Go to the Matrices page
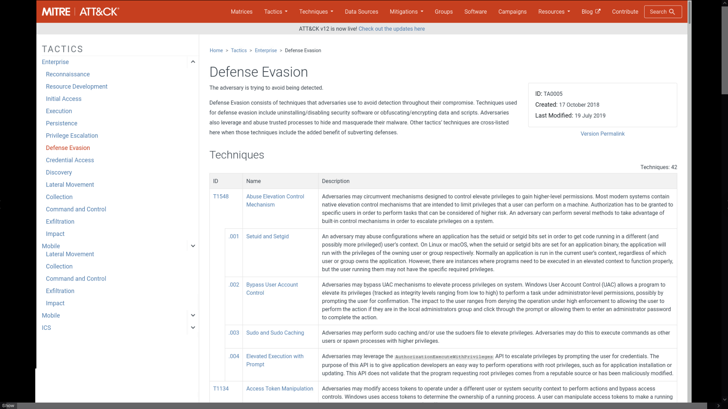Image resolution: width=728 pixels, height=409 pixels. tap(242, 12)
